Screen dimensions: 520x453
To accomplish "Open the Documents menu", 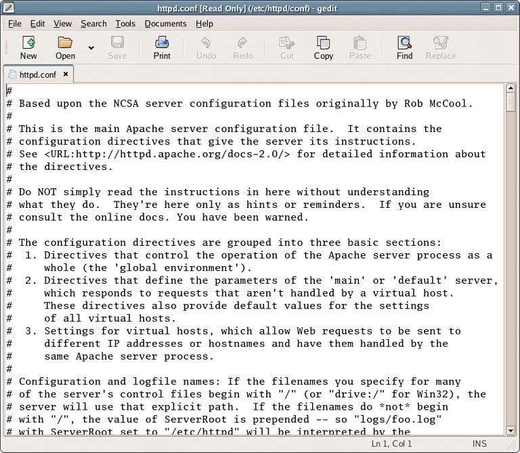I will (x=165, y=24).
